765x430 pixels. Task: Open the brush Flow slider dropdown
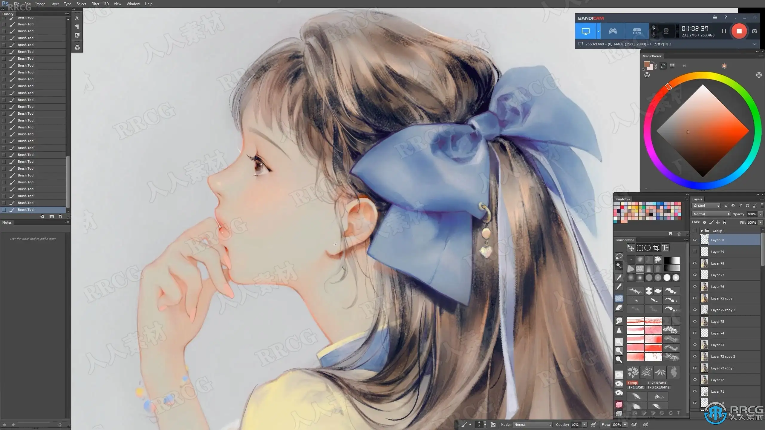[625, 425]
